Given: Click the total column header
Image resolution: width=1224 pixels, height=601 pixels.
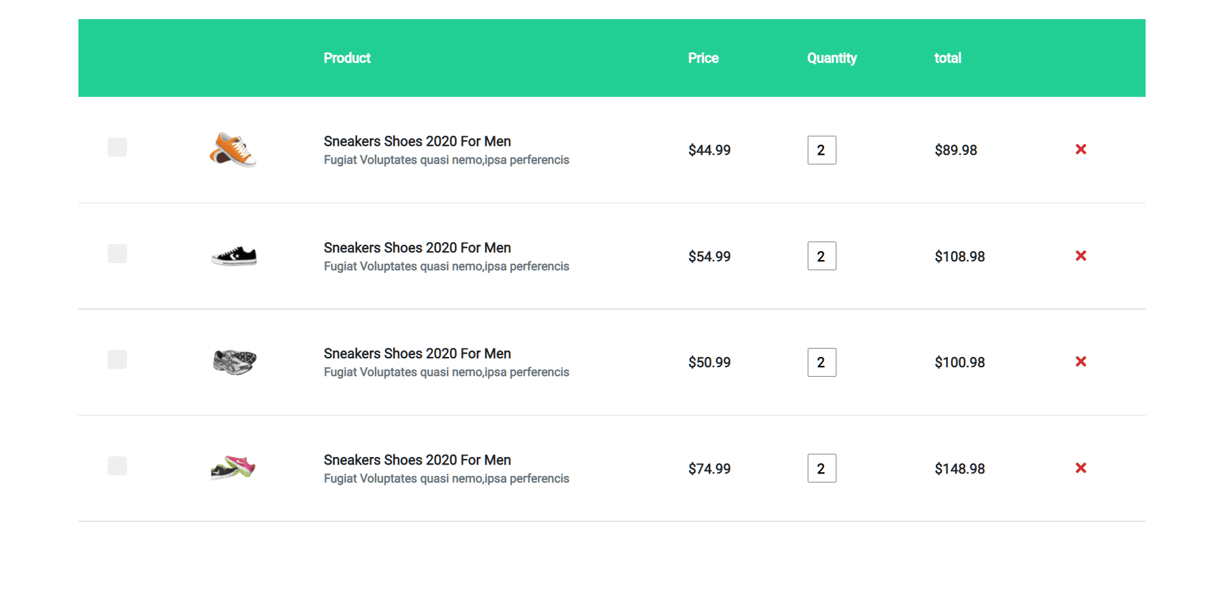Looking at the screenshot, I should (x=947, y=57).
